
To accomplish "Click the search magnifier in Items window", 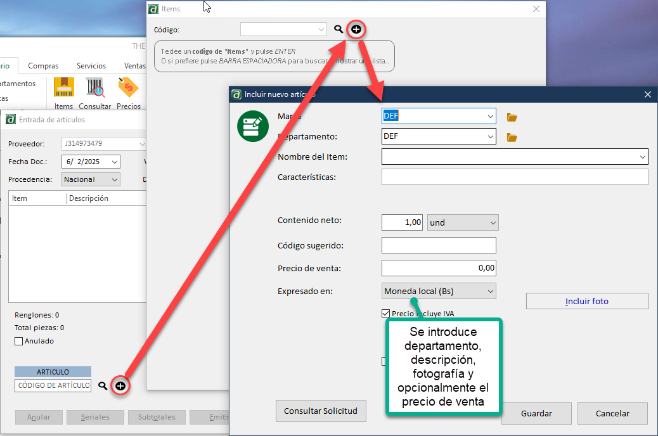I will click(339, 29).
